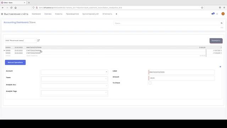Click the Выставление счёта app title
This screenshot has height=128, width=227.
(x=16, y=14)
